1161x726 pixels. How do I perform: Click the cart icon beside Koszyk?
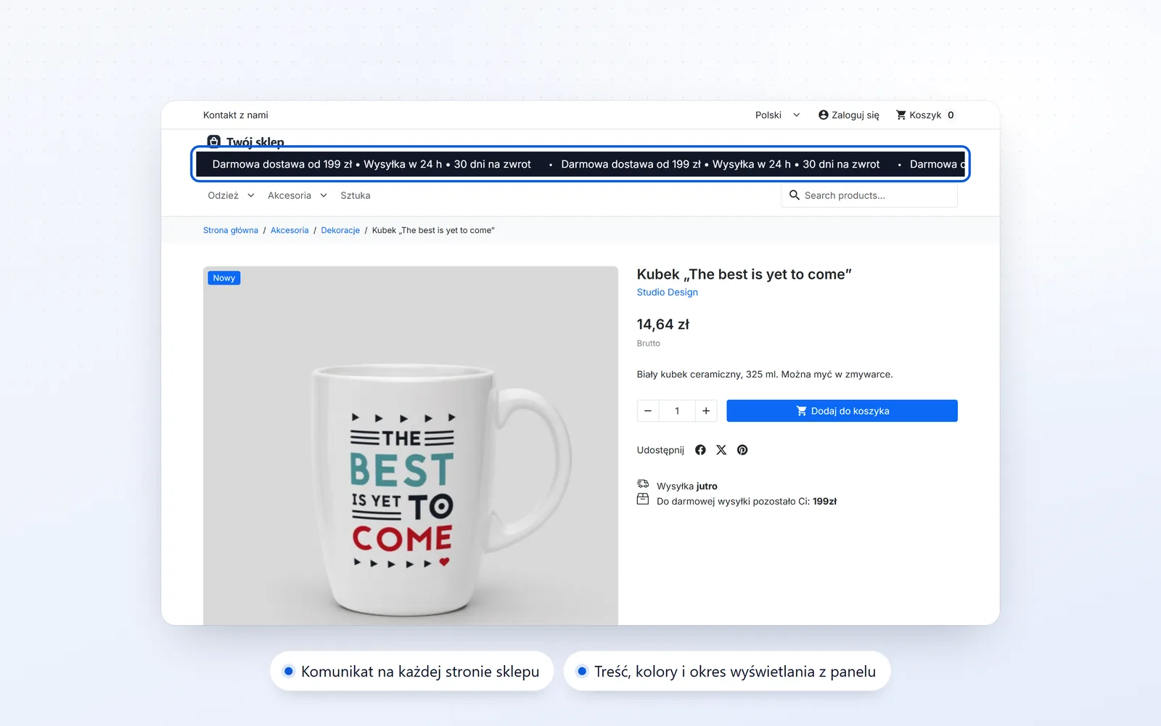pos(901,115)
